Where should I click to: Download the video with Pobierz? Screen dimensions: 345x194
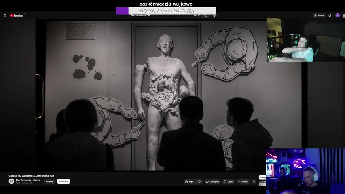(243, 182)
